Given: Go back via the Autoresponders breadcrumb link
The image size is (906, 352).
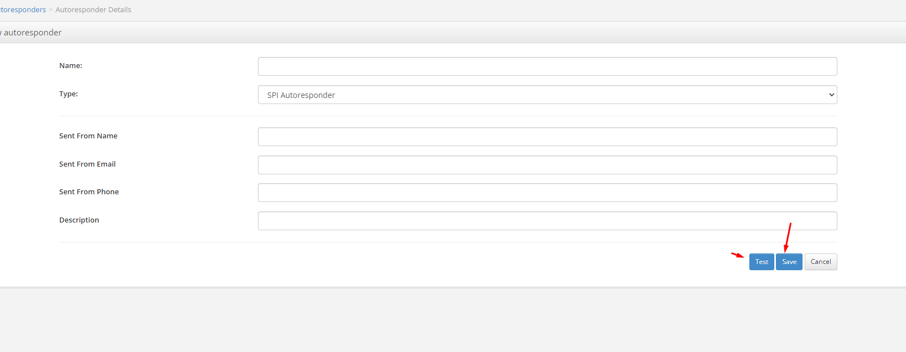Looking at the screenshot, I should click(23, 9).
